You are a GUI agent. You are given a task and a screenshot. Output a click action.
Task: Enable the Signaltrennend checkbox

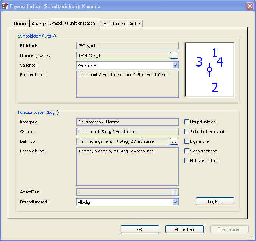tap(187, 151)
